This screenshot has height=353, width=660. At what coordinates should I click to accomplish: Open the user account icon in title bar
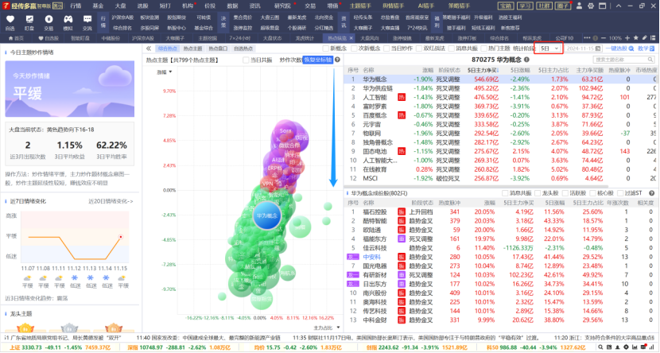click(x=579, y=6)
